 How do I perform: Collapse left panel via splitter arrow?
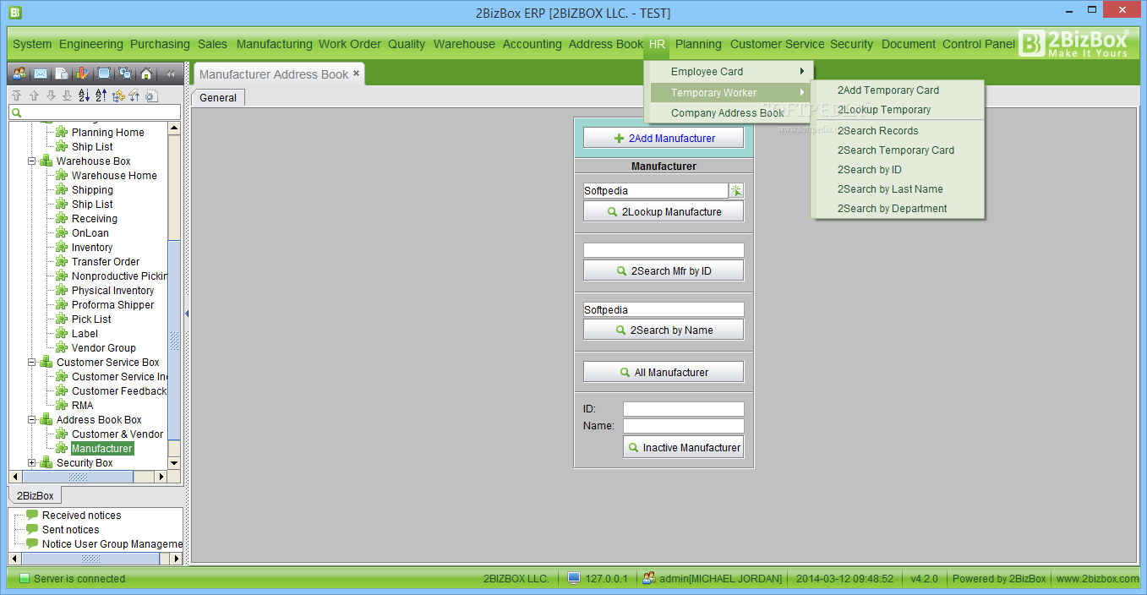(x=187, y=313)
